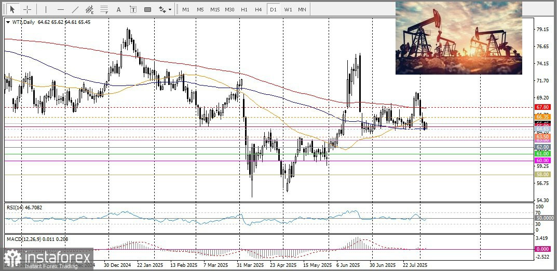Click the 23 Apr 2025 date label
This screenshot has width=557, height=271.
pos(283,265)
